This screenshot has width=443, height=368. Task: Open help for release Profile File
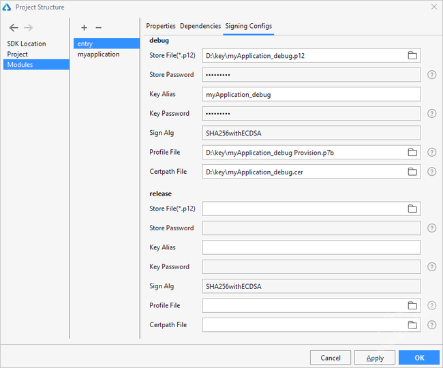pos(431,305)
